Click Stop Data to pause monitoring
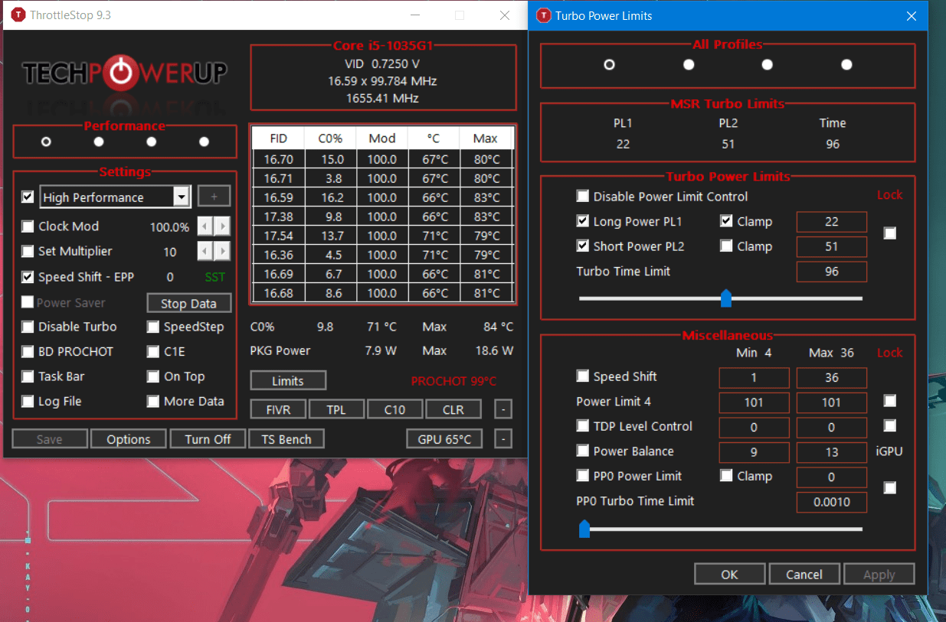 188,303
